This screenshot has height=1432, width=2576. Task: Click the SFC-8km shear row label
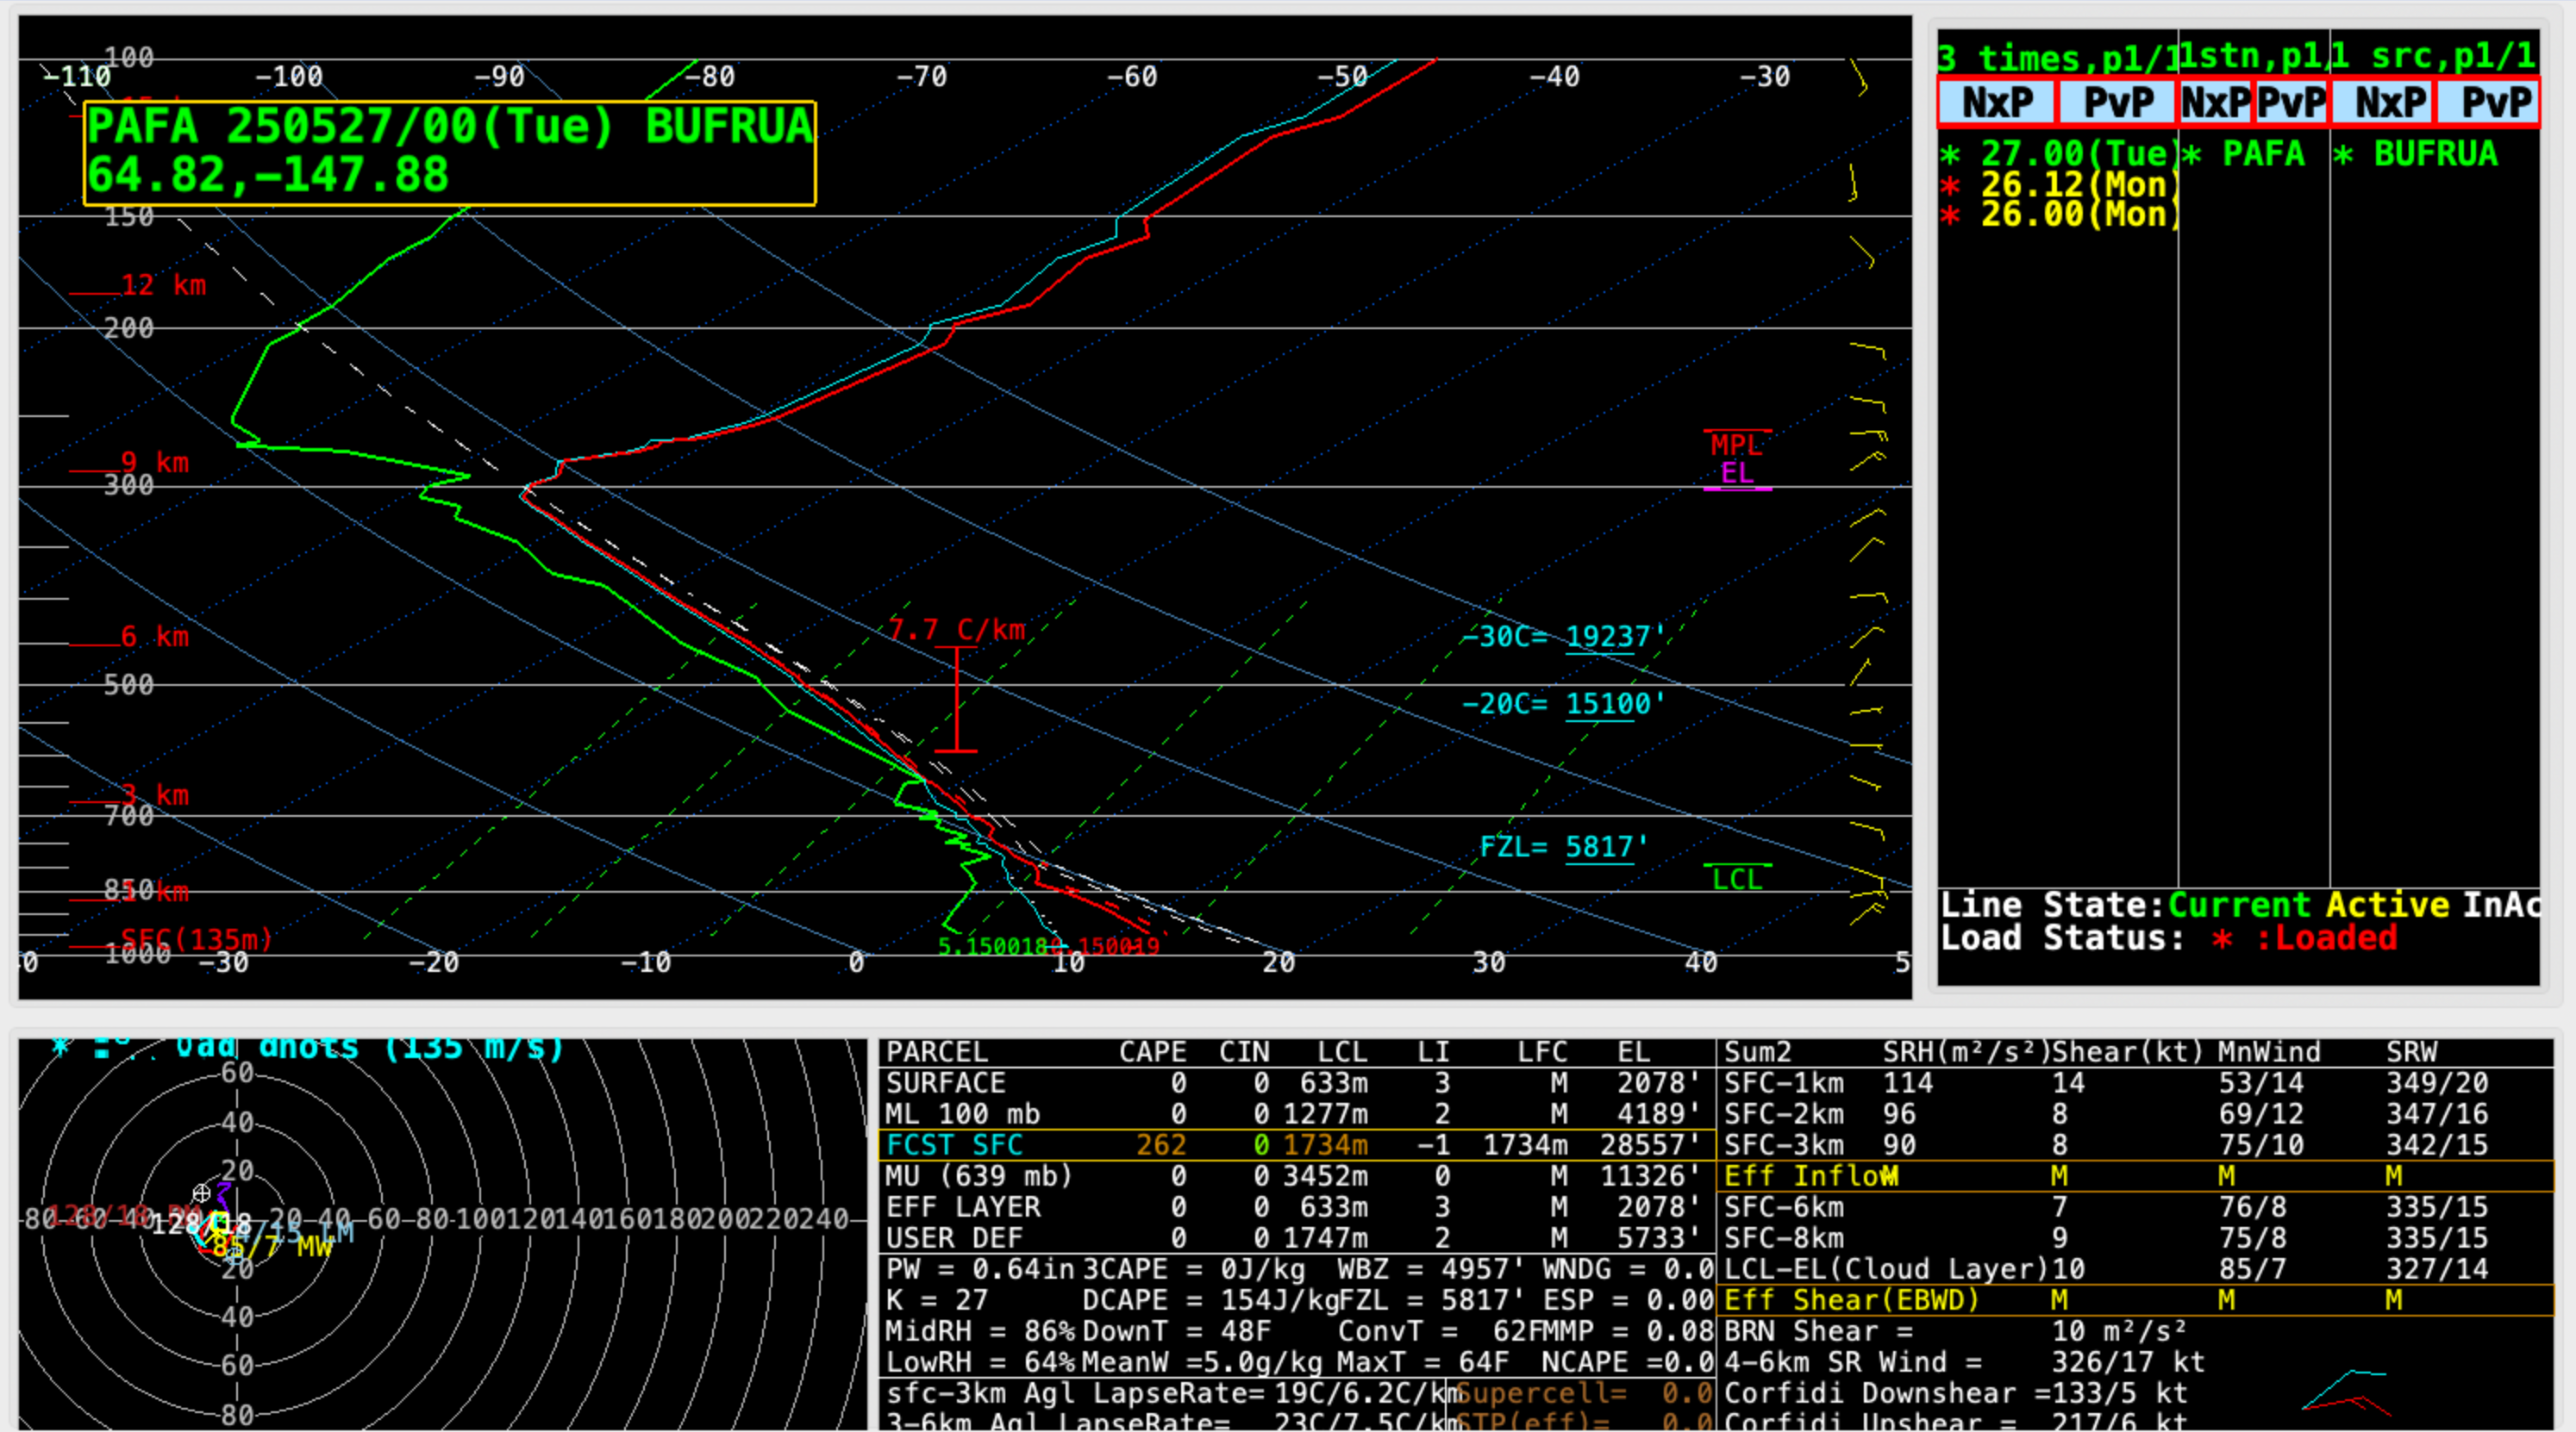click(x=1783, y=1238)
